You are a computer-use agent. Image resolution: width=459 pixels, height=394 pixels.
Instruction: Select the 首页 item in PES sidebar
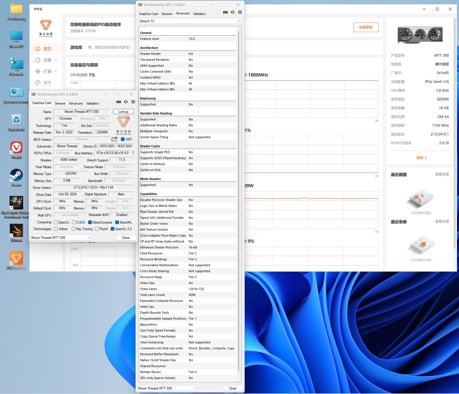pos(46,49)
